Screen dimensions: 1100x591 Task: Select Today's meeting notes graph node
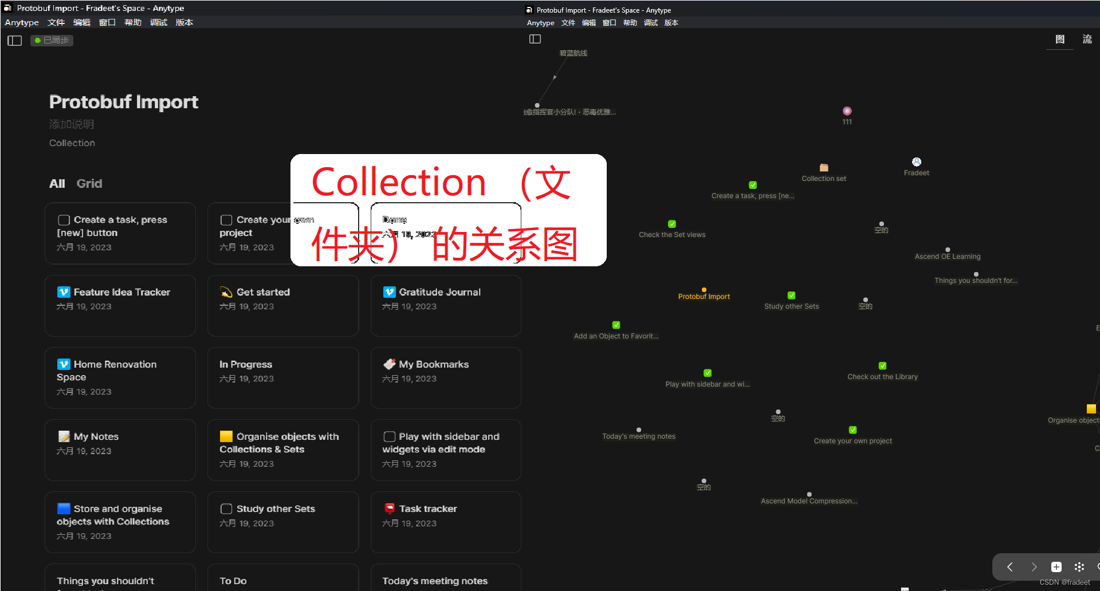pos(639,430)
